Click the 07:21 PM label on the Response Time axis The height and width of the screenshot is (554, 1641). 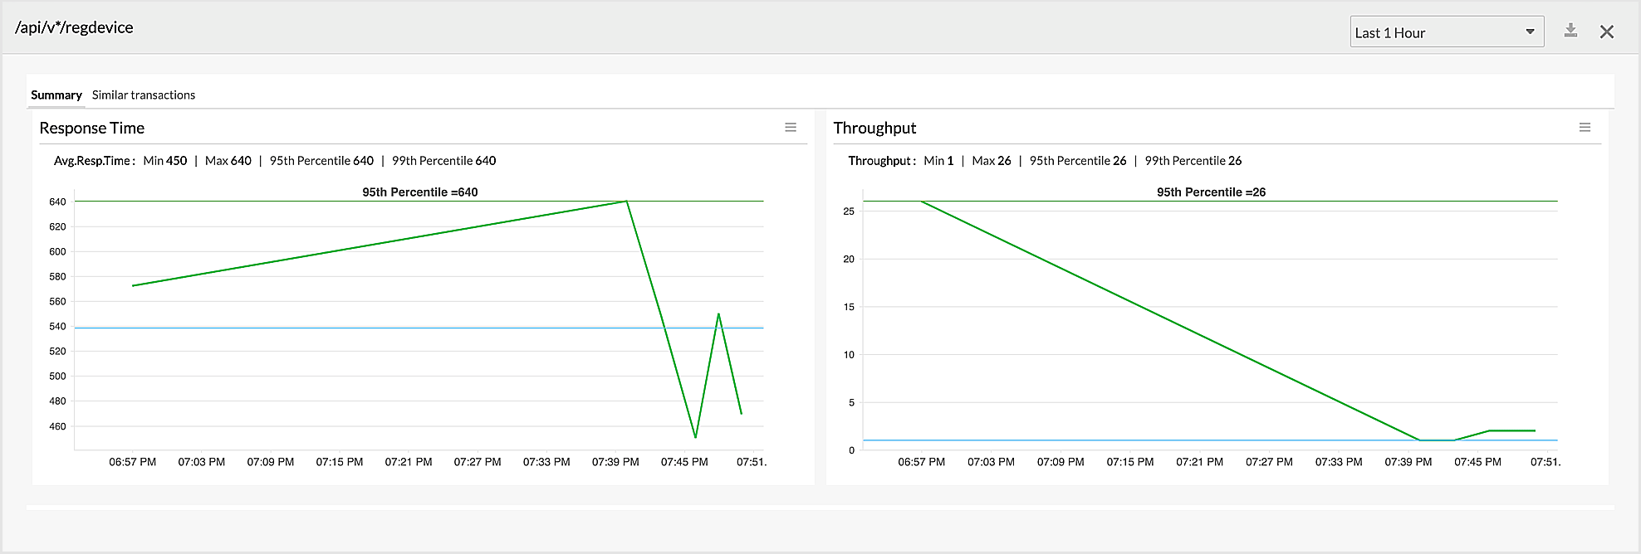coord(409,462)
